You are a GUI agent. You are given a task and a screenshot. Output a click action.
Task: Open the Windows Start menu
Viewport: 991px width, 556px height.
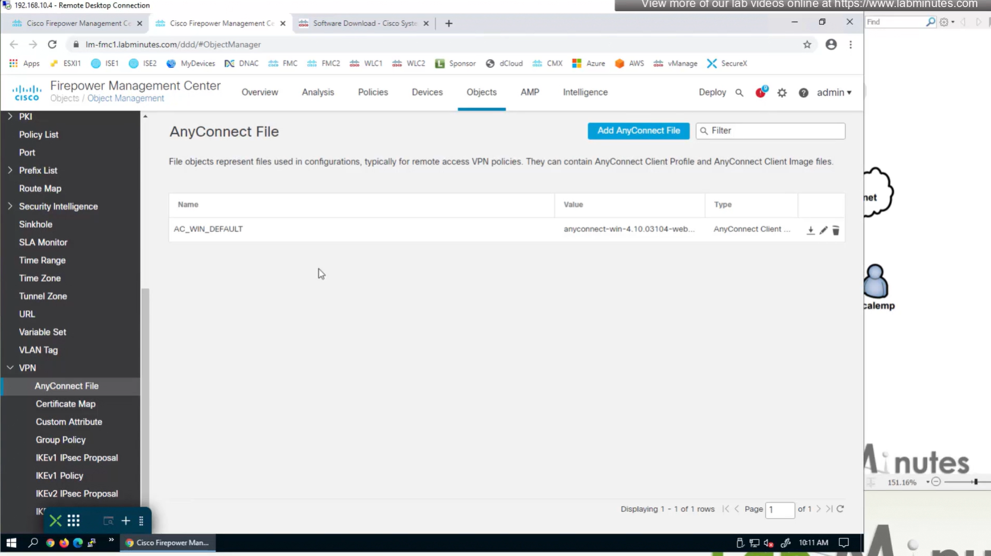11,542
